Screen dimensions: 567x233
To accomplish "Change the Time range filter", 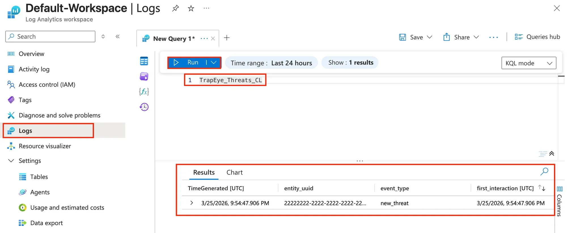I will [x=271, y=63].
